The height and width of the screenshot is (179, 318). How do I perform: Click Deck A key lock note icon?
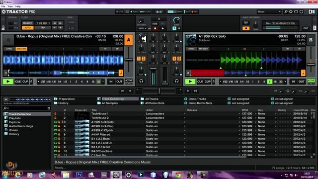point(121,73)
